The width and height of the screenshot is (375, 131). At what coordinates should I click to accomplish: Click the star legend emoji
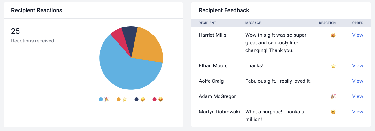click(125, 99)
